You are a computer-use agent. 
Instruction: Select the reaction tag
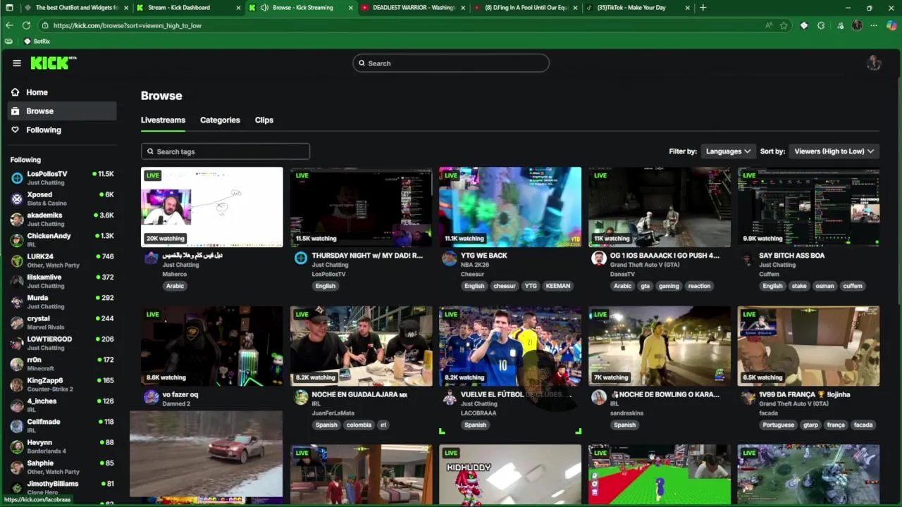699,286
